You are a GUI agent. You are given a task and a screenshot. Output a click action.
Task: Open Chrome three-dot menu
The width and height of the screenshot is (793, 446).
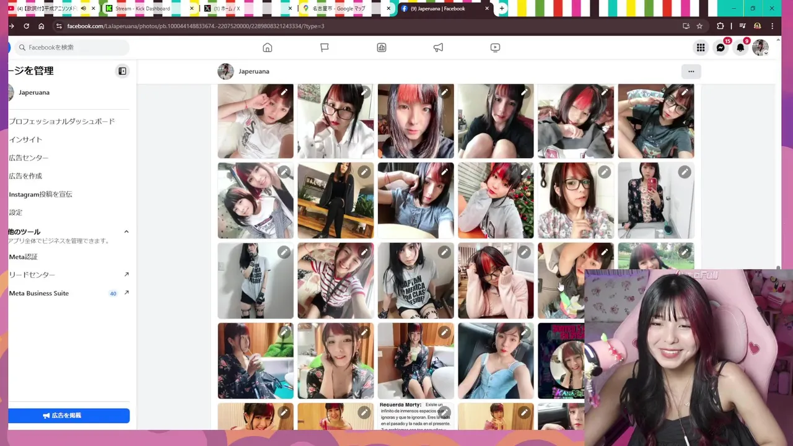tap(772, 26)
